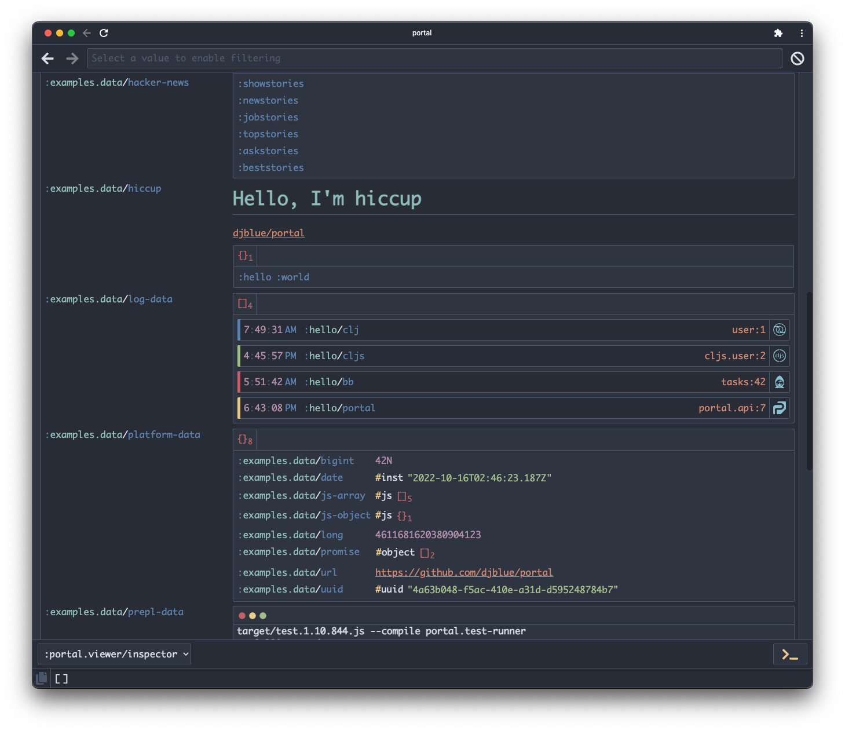Open the REPL terminal icon at bottom right
Image resolution: width=845 pixels, height=731 pixels.
point(789,654)
